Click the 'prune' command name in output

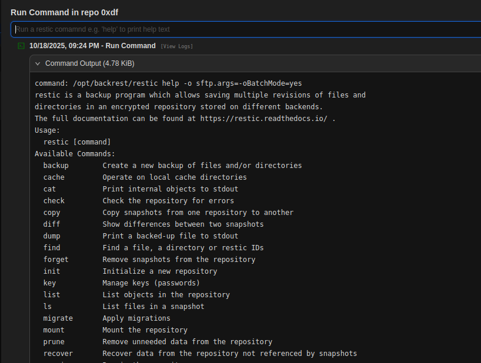click(54, 342)
